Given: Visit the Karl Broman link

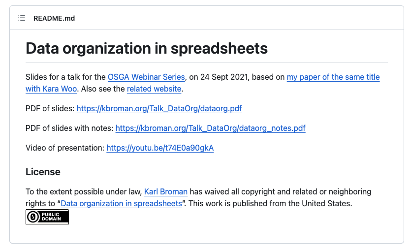Looking at the screenshot, I should click(166, 191).
